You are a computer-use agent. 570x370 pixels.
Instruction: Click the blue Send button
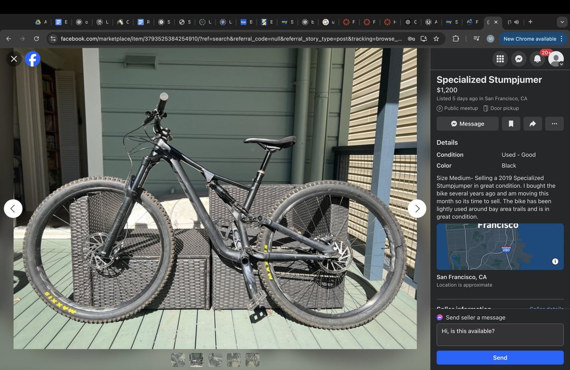500,358
